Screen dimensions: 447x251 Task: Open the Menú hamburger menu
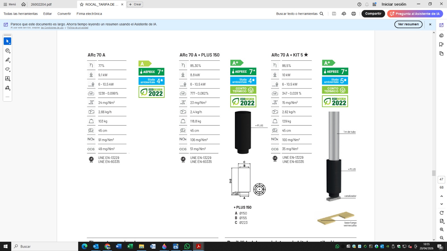pyautogui.click(x=9, y=4)
